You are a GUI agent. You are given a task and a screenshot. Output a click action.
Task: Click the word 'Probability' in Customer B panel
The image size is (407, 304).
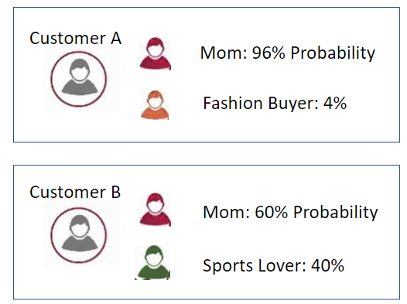[335, 213]
